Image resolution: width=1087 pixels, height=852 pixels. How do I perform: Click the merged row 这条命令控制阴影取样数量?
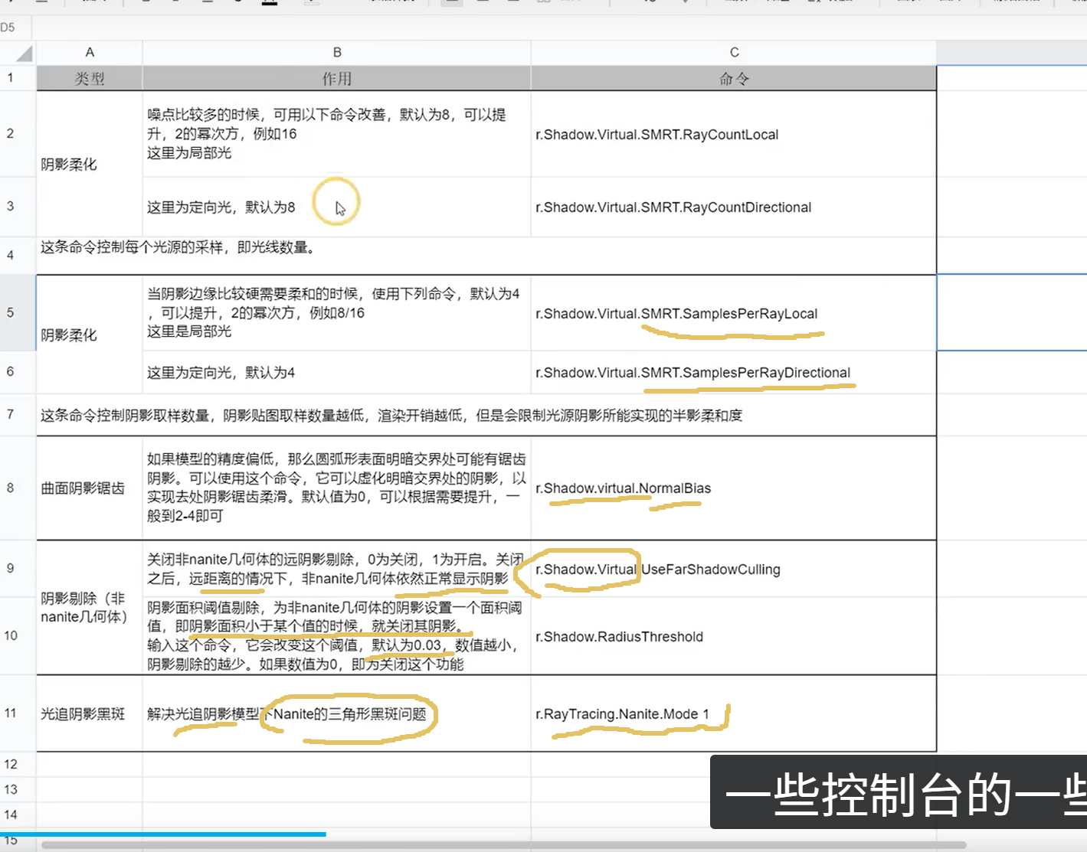pos(486,415)
